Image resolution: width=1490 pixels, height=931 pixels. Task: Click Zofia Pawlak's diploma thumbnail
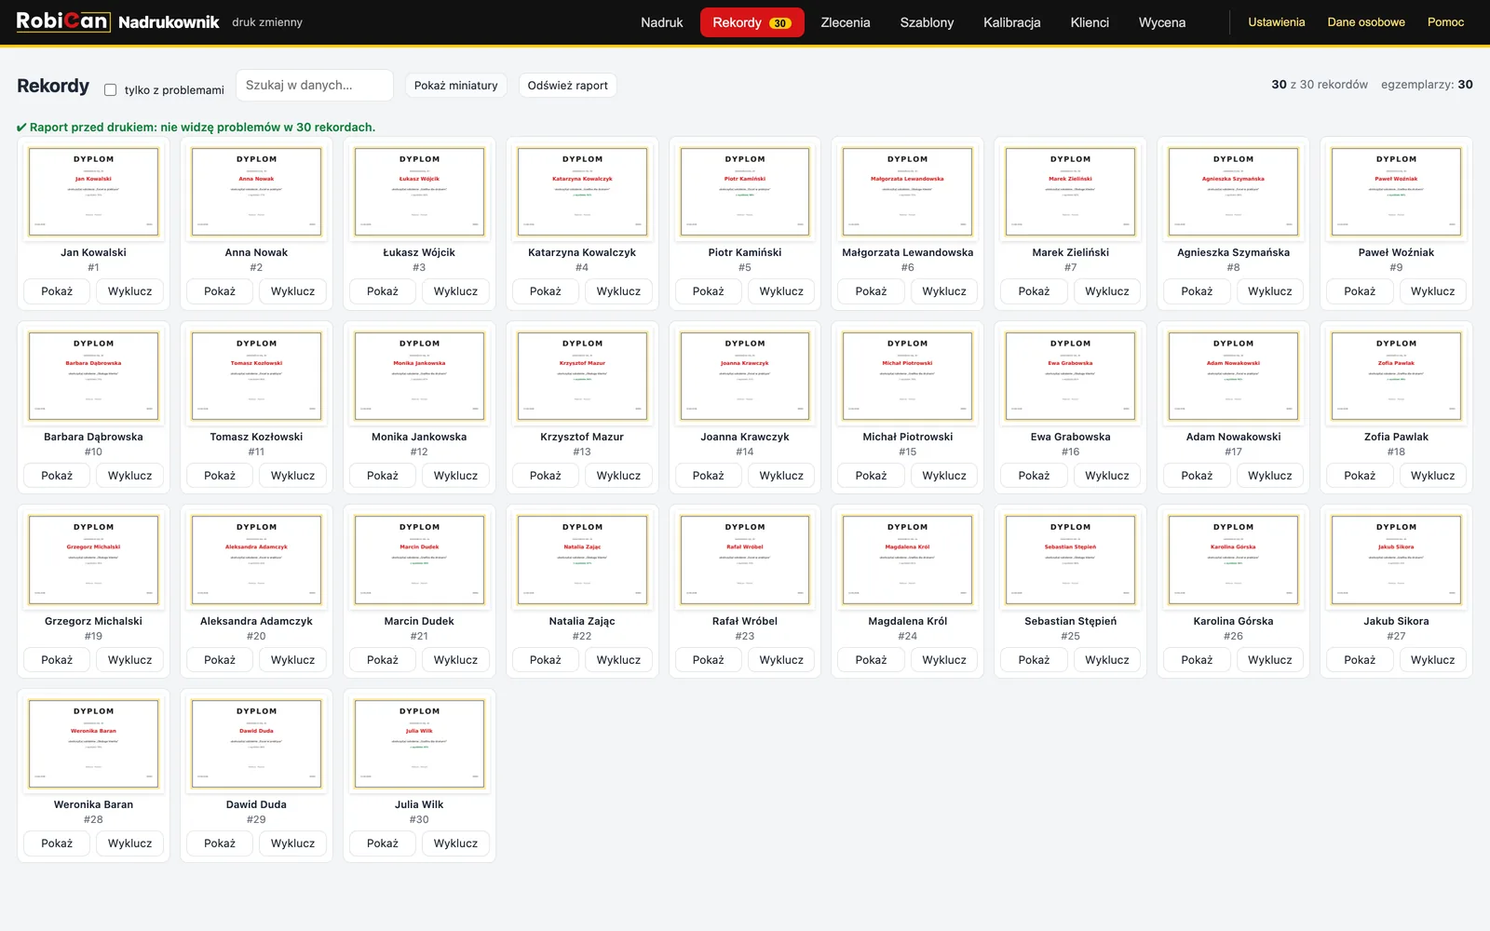(1396, 376)
